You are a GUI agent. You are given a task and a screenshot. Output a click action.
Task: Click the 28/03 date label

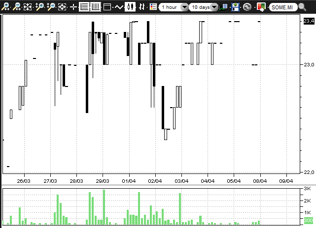pyautogui.click(x=76, y=181)
